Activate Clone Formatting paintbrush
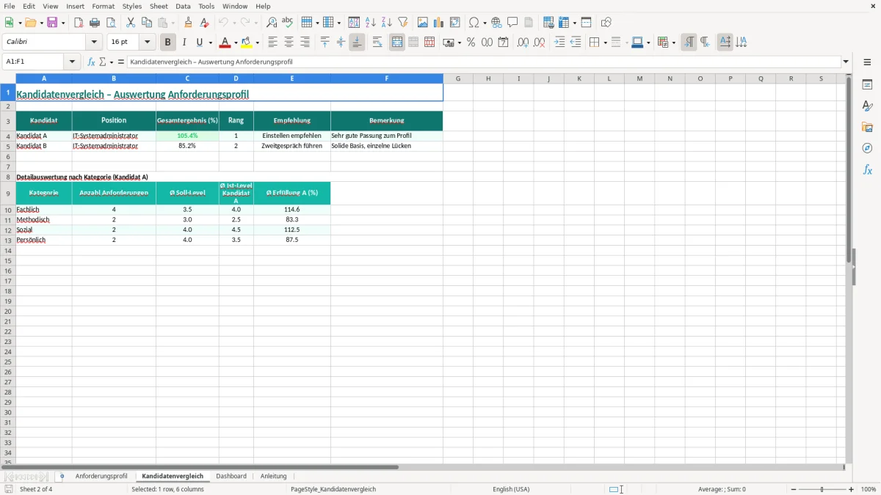The image size is (881, 495). tap(188, 23)
